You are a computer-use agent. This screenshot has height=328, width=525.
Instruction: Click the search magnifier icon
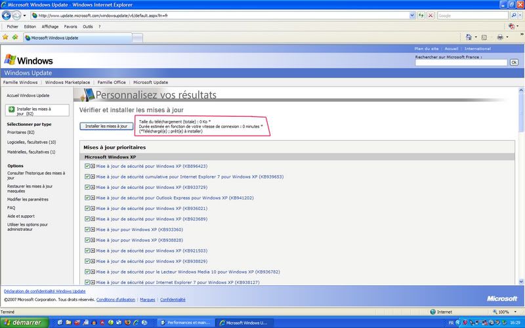513,15
